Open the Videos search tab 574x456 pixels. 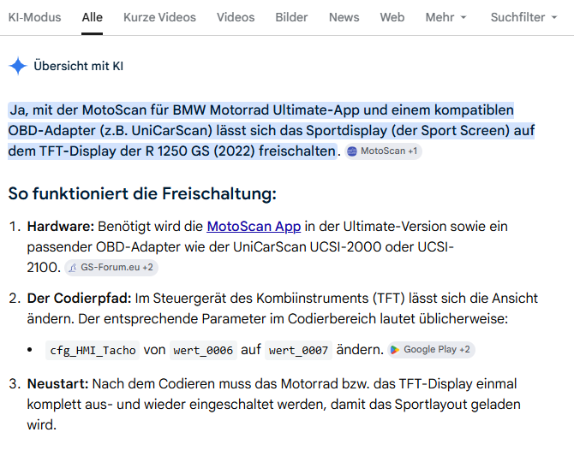pos(236,17)
